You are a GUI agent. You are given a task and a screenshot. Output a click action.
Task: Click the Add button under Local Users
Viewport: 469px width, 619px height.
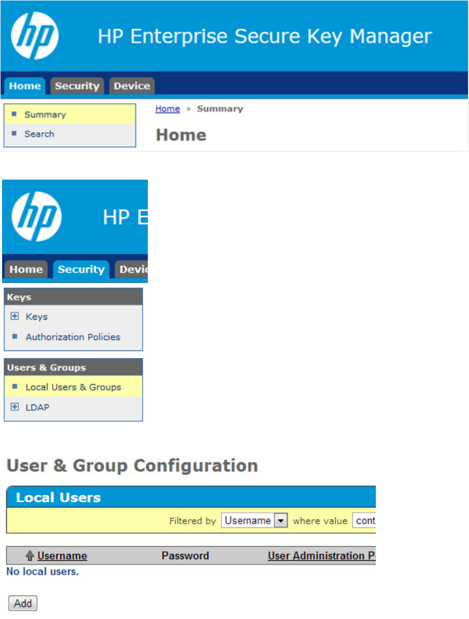[x=23, y=603]
